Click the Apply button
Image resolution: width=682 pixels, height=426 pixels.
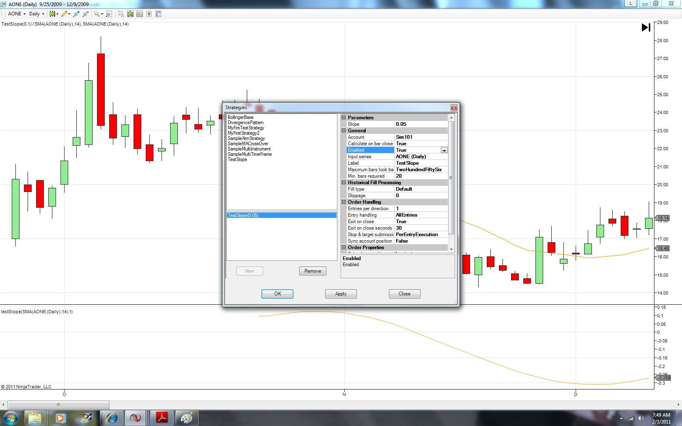(341, 294)
